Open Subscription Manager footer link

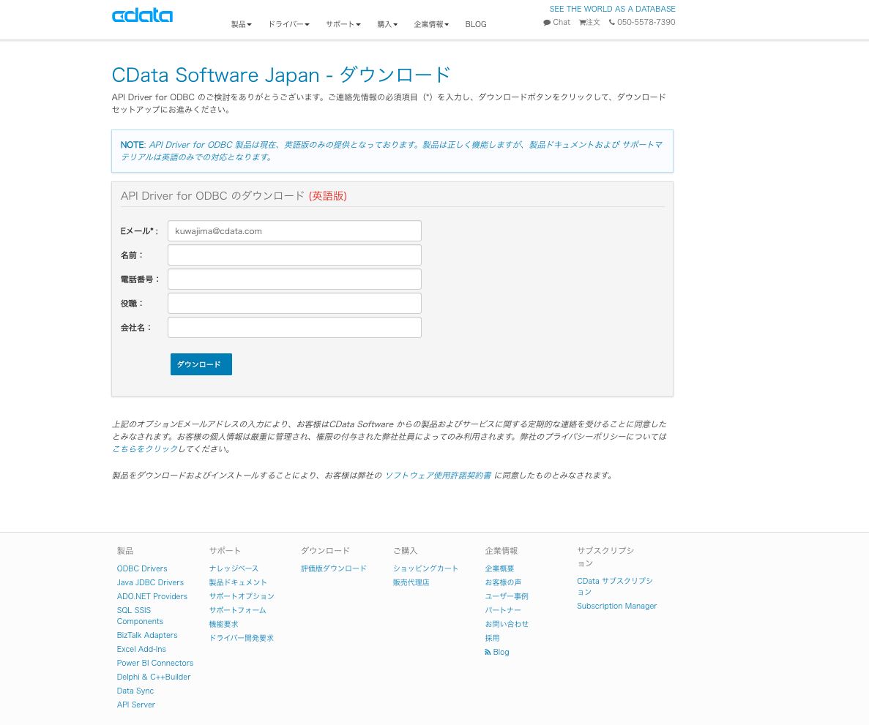tap(617, 606)
